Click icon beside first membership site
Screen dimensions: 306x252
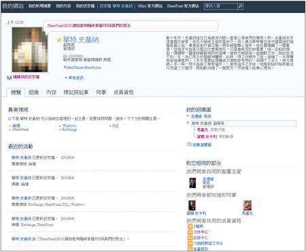tap(190, 226)
